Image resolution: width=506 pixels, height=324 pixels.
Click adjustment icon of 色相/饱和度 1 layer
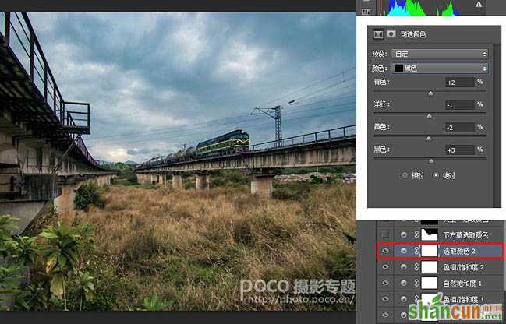(x=403, y=299)
